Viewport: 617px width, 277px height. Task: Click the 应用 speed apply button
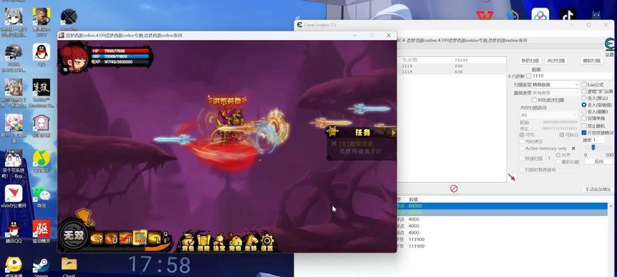[x=598, y=161]
